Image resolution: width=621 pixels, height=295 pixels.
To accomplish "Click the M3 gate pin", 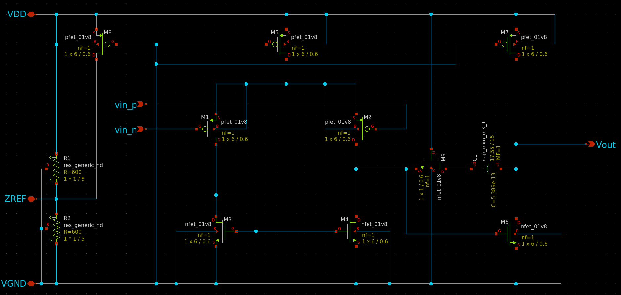I will click(236, 231).
